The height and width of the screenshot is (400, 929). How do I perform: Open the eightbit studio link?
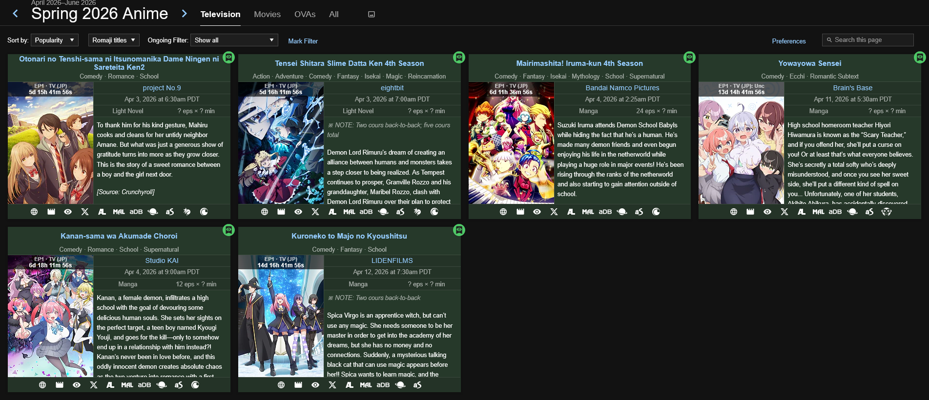(392, 88)
